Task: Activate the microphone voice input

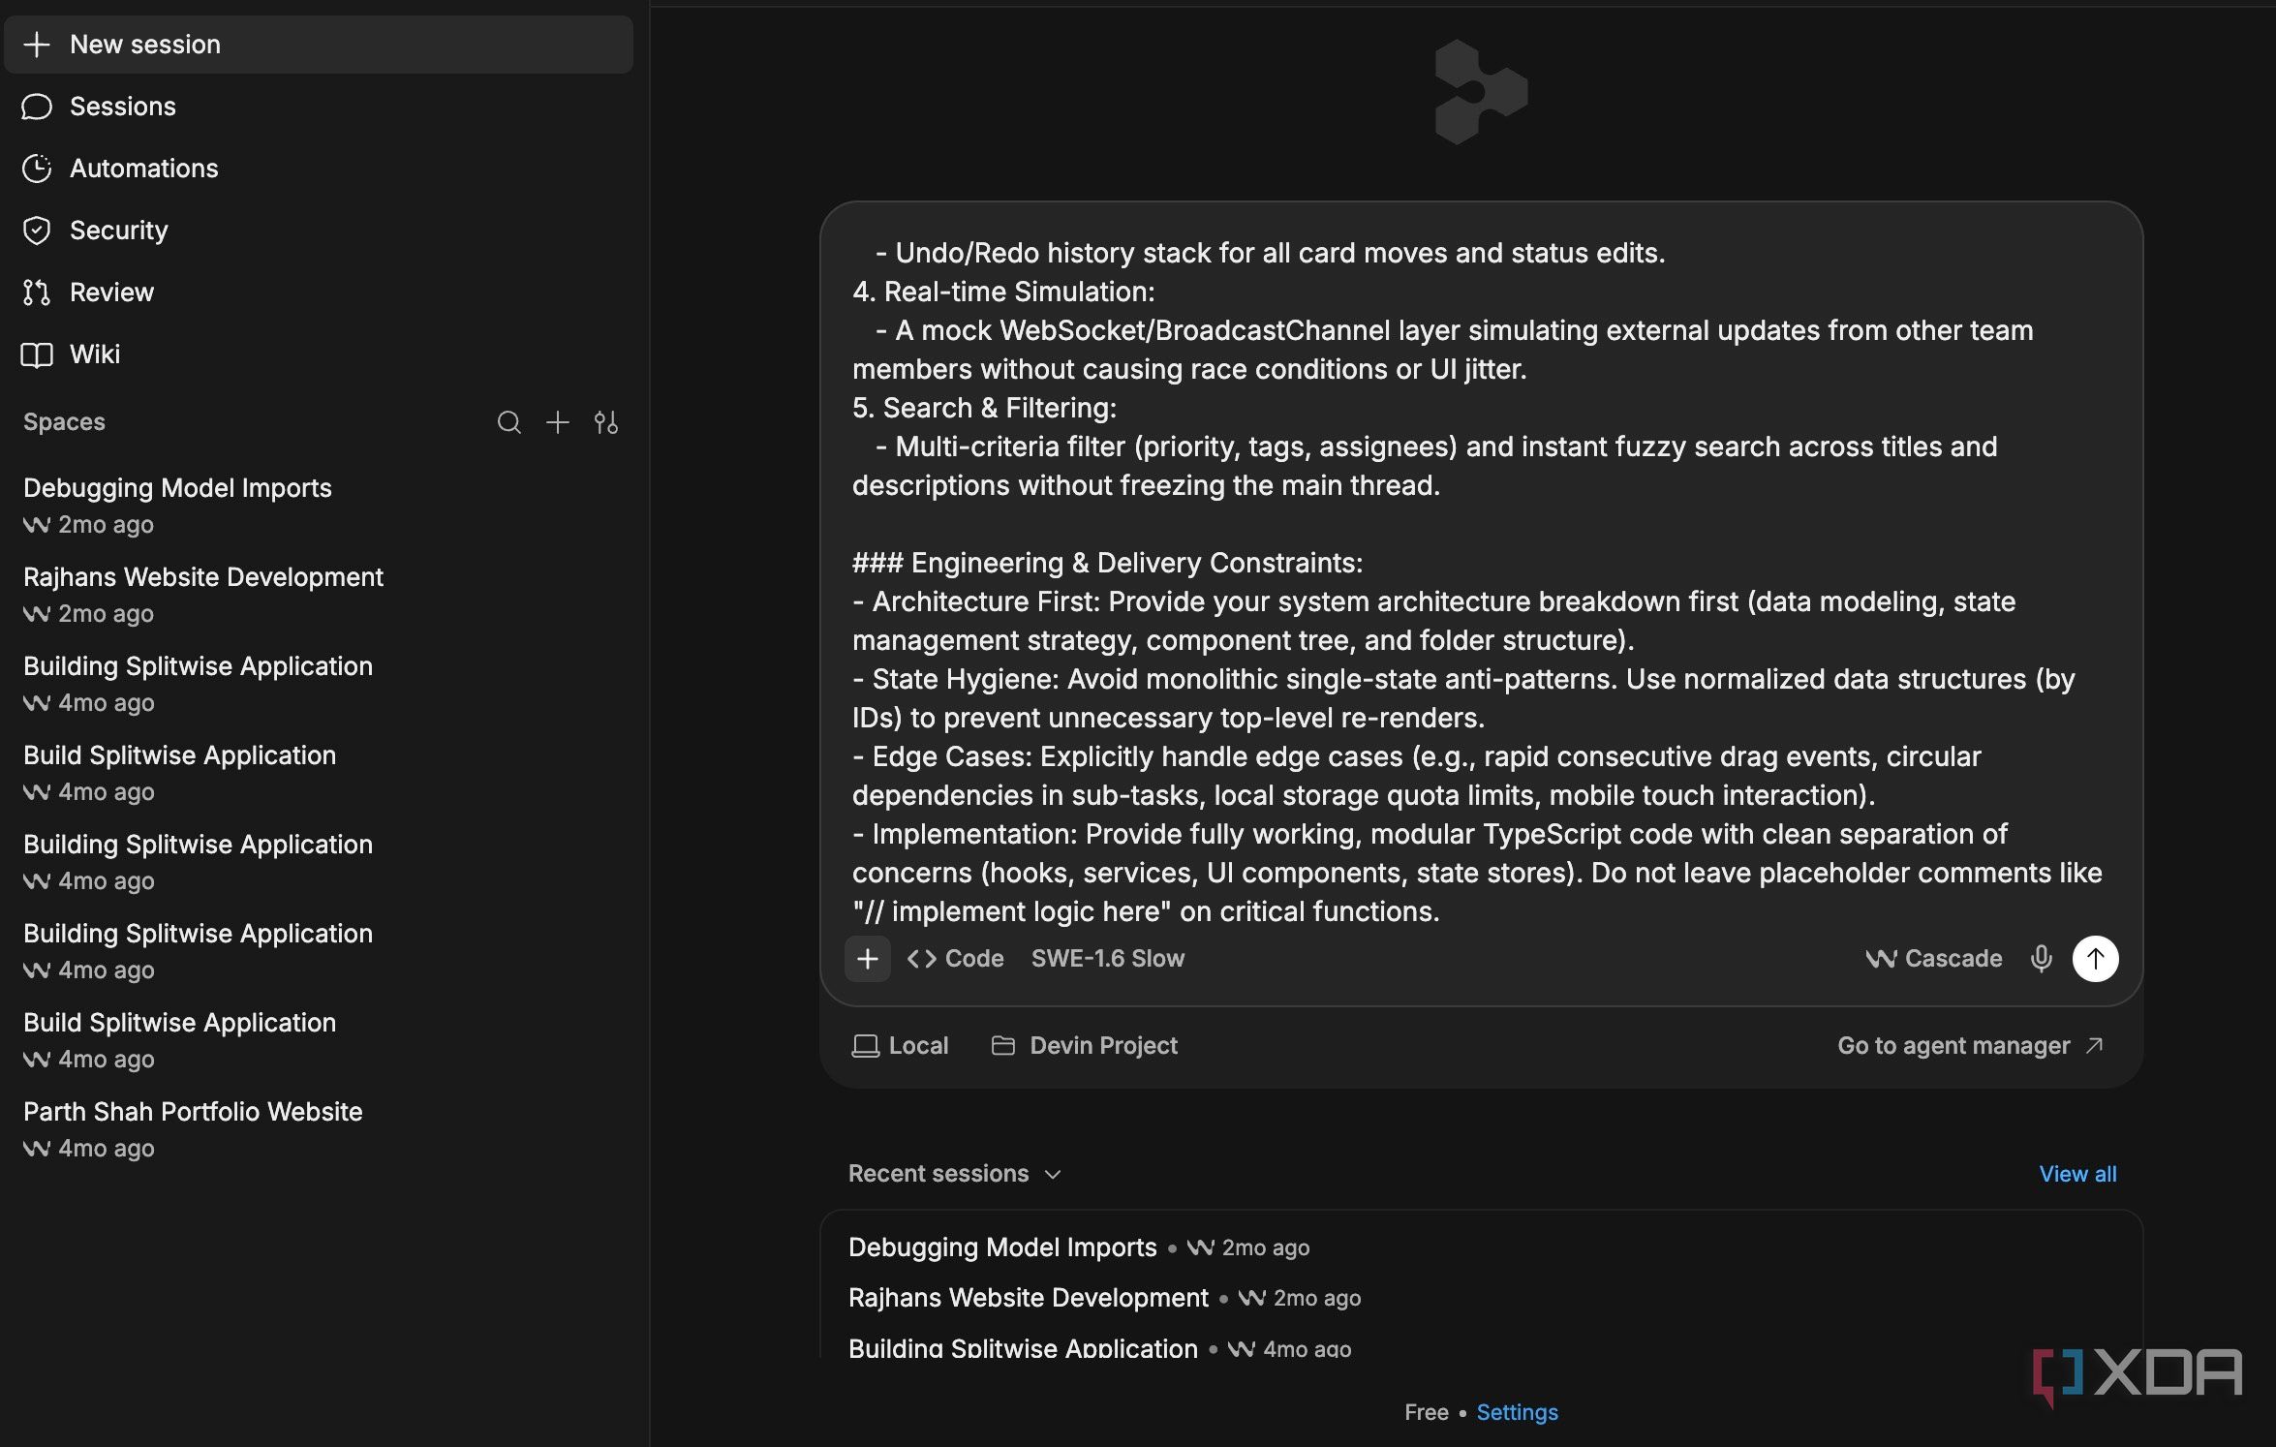Action: 2041,959
